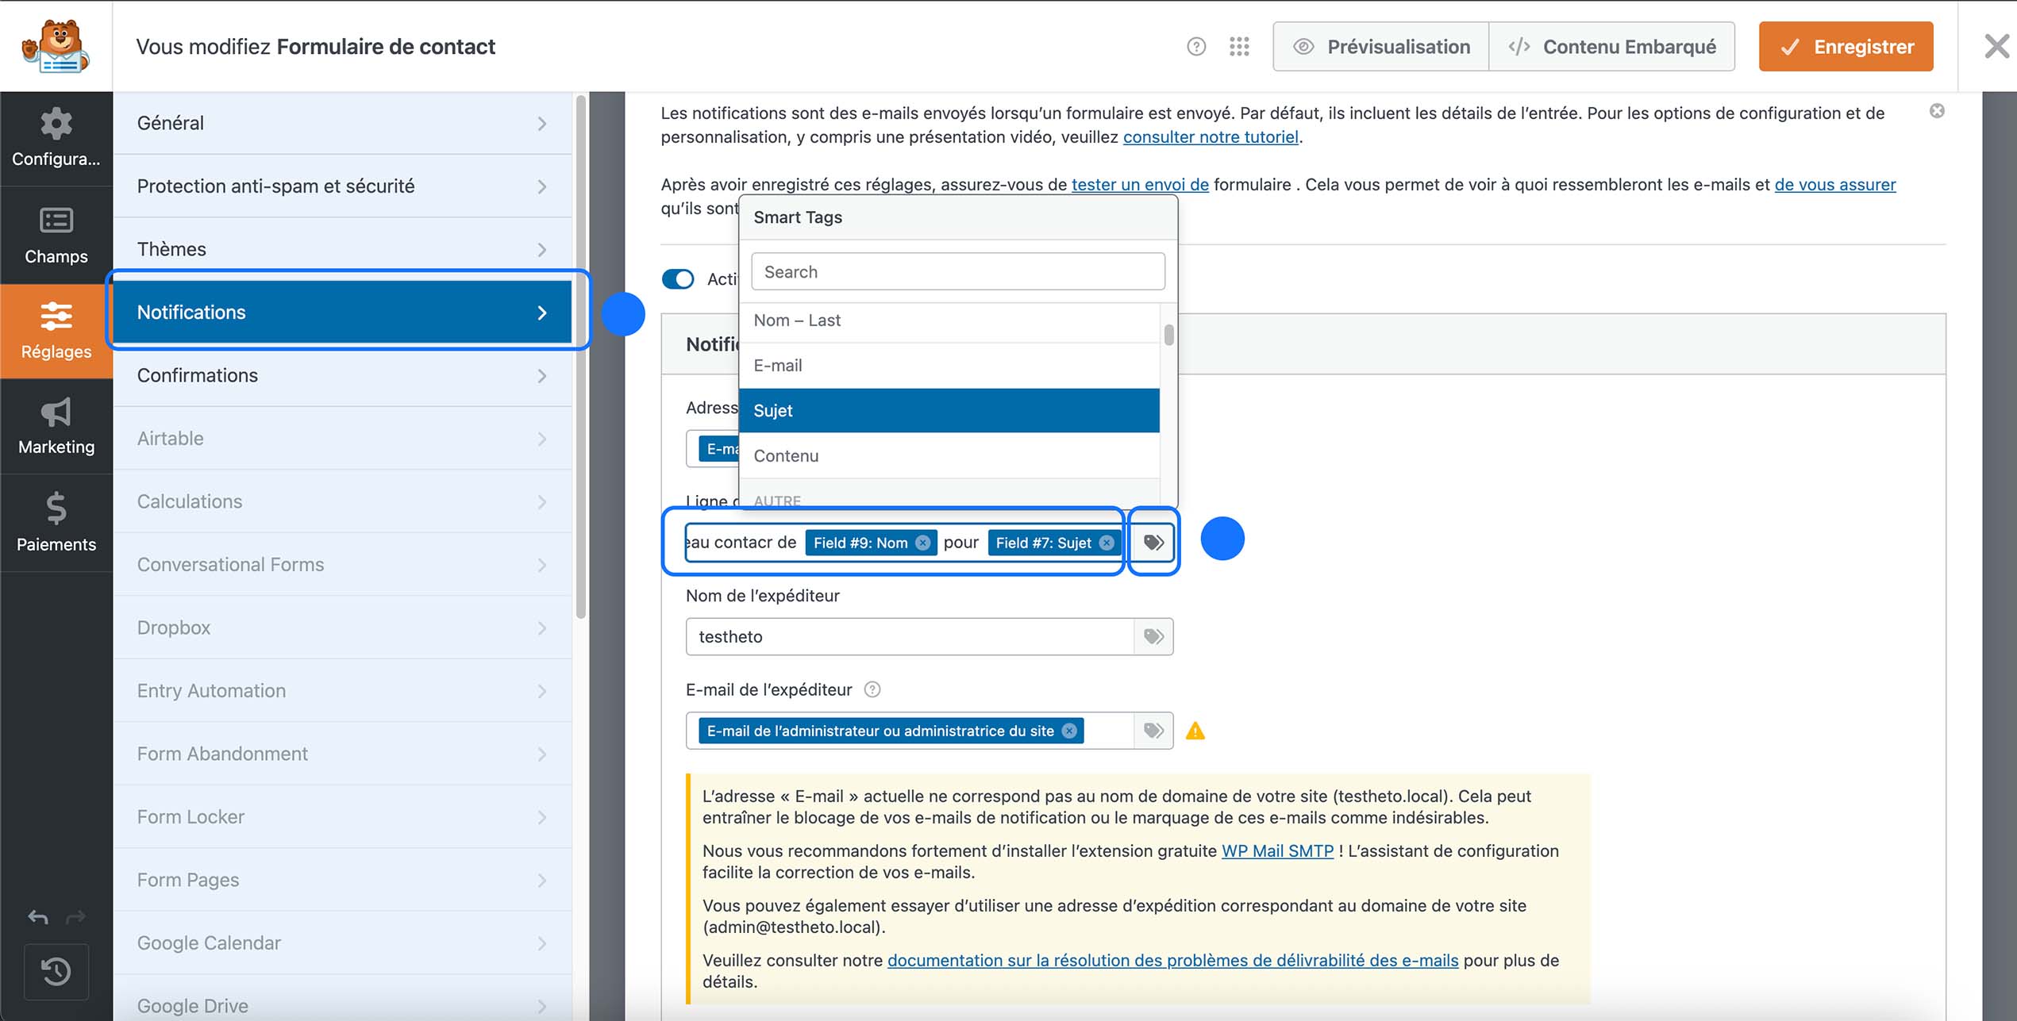Screen dimensions: 2017x1021
Task: Click the Marketing megaphone icon
Action: [56, 426]
